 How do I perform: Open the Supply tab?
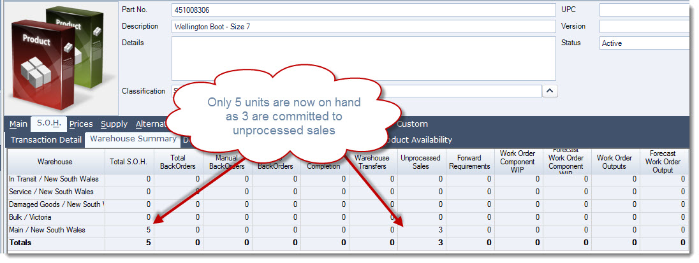click(x=114, y=124)
